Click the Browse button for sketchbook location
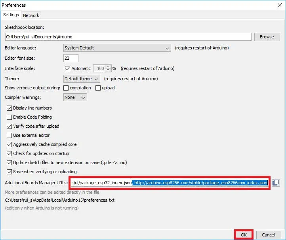The image size is (286, 240). (267, 37)
